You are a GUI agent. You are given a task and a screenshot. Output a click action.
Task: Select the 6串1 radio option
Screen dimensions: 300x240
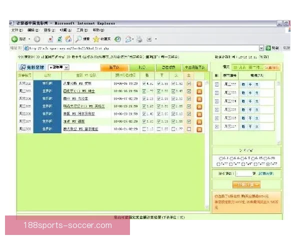(x=221, y=158)
